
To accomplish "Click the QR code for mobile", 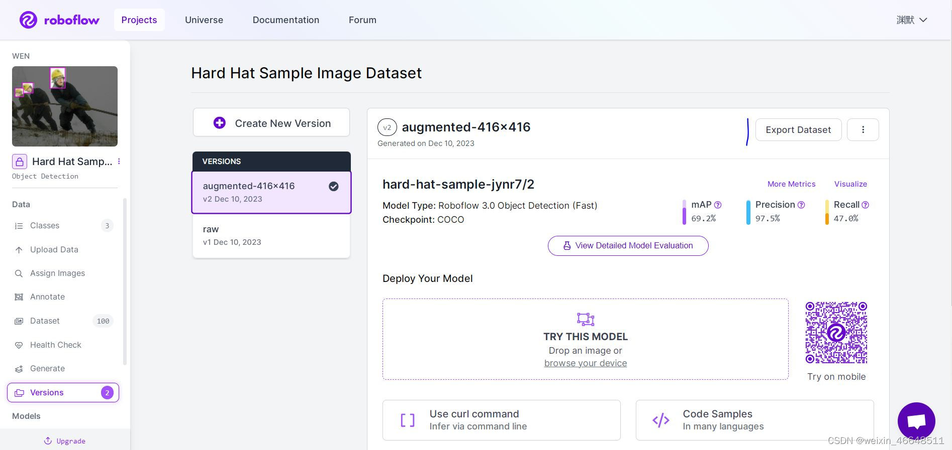I will [x=836, y=333].
